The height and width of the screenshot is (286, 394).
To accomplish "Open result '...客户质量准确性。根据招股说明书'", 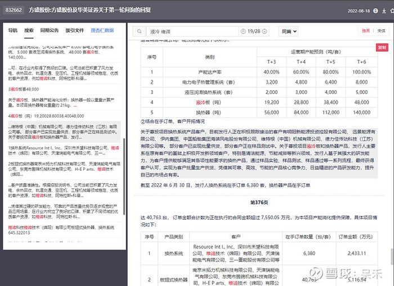I will [x=63, y=190].
